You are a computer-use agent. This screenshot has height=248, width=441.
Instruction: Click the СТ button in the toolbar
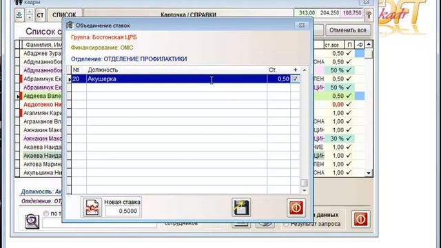point(40,14)
